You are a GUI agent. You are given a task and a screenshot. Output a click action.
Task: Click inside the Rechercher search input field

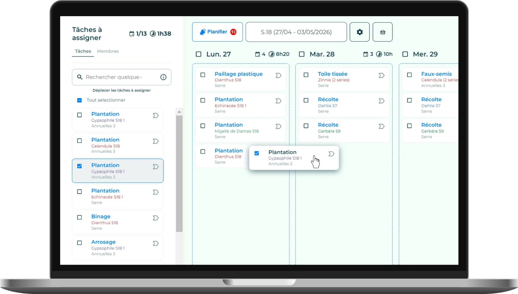[x=116, y=77]
